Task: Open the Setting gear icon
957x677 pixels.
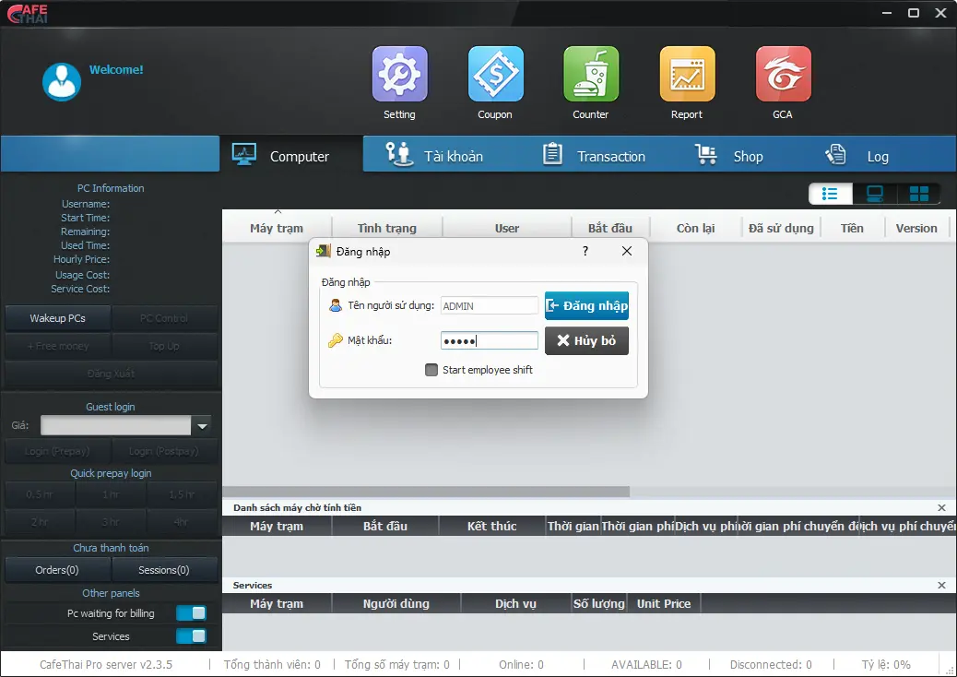Action: (x=399, y=75)
